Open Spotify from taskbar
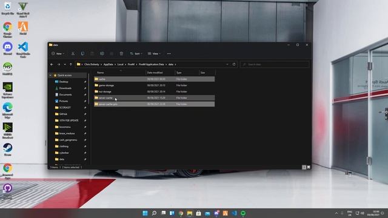This screenshot has height=218, width=388. [243, 213]
